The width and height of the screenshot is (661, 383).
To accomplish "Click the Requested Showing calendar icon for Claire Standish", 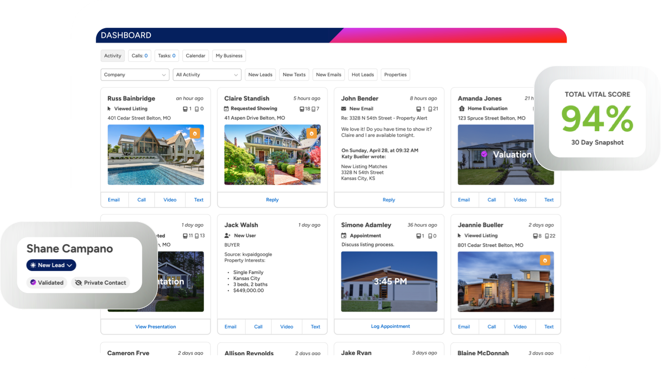I will 227,109.
